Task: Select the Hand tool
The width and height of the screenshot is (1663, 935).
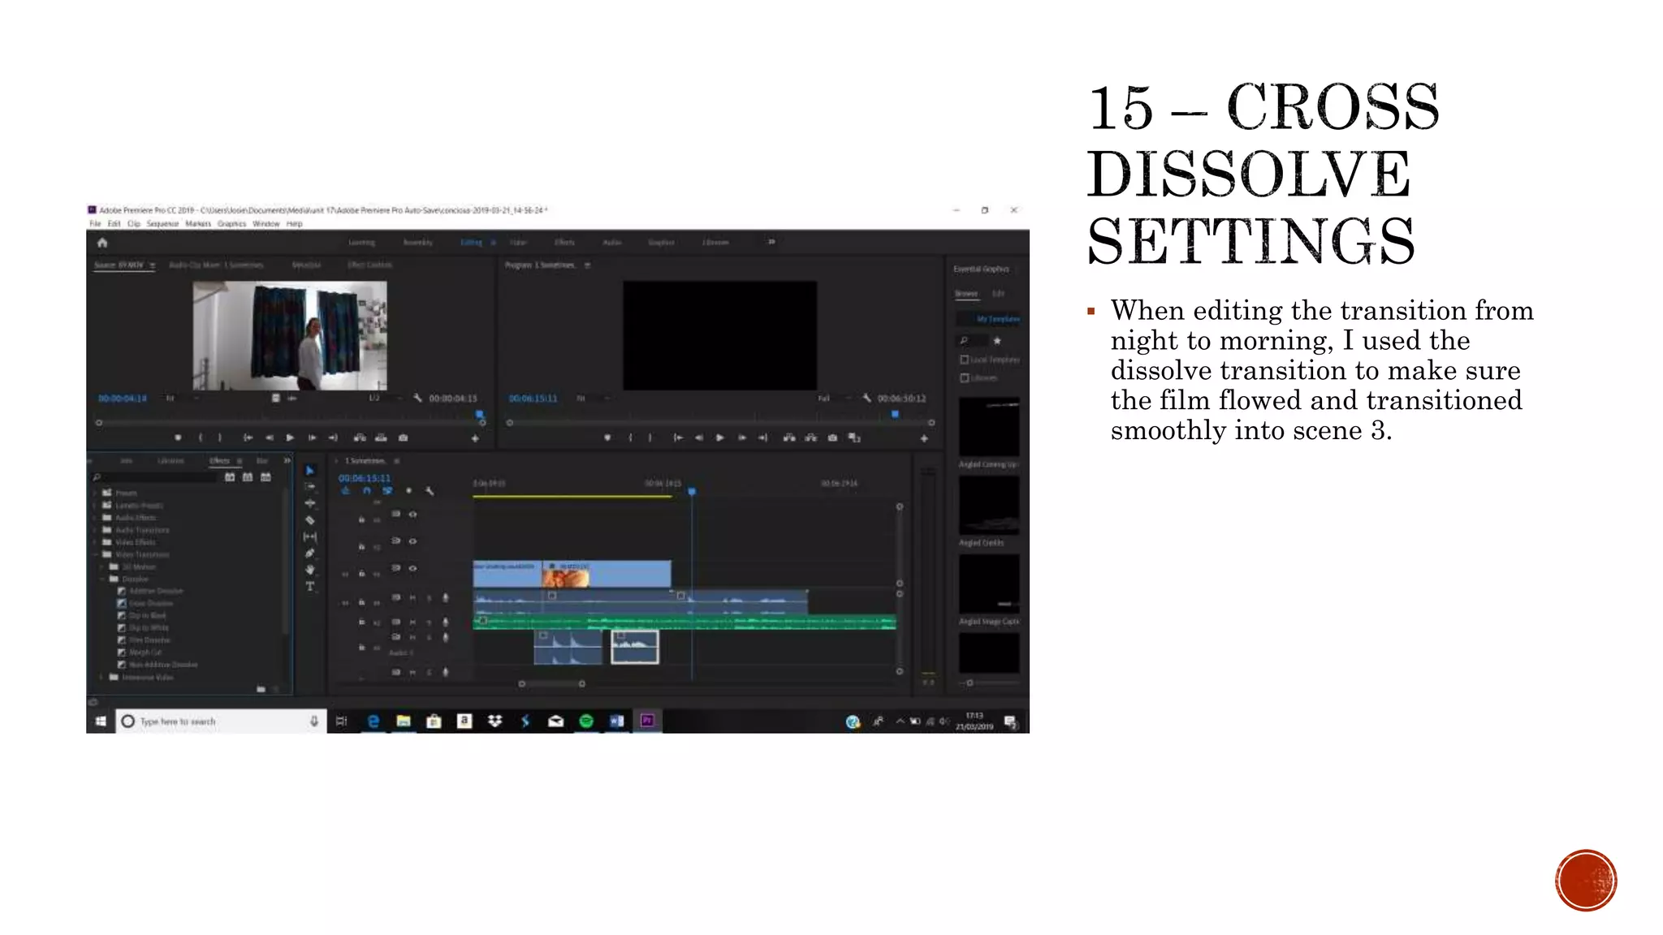Action: 309,570
